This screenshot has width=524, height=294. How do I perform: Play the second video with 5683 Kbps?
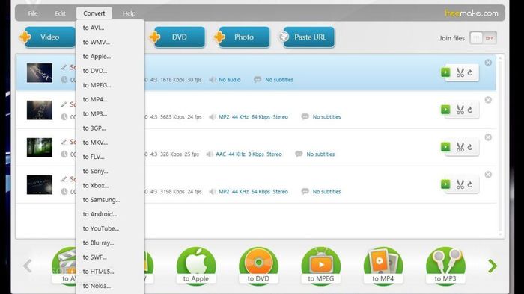[445, 110]
